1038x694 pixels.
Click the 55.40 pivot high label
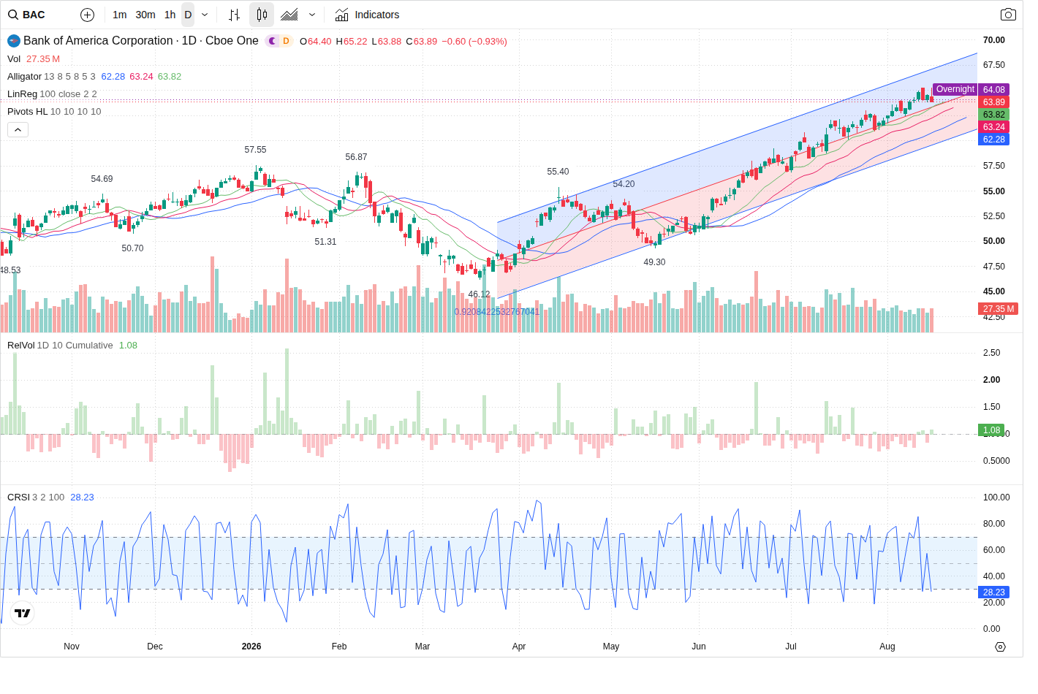558,172
